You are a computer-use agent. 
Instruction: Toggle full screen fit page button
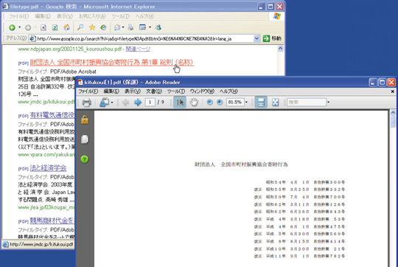tap(276, 102)
